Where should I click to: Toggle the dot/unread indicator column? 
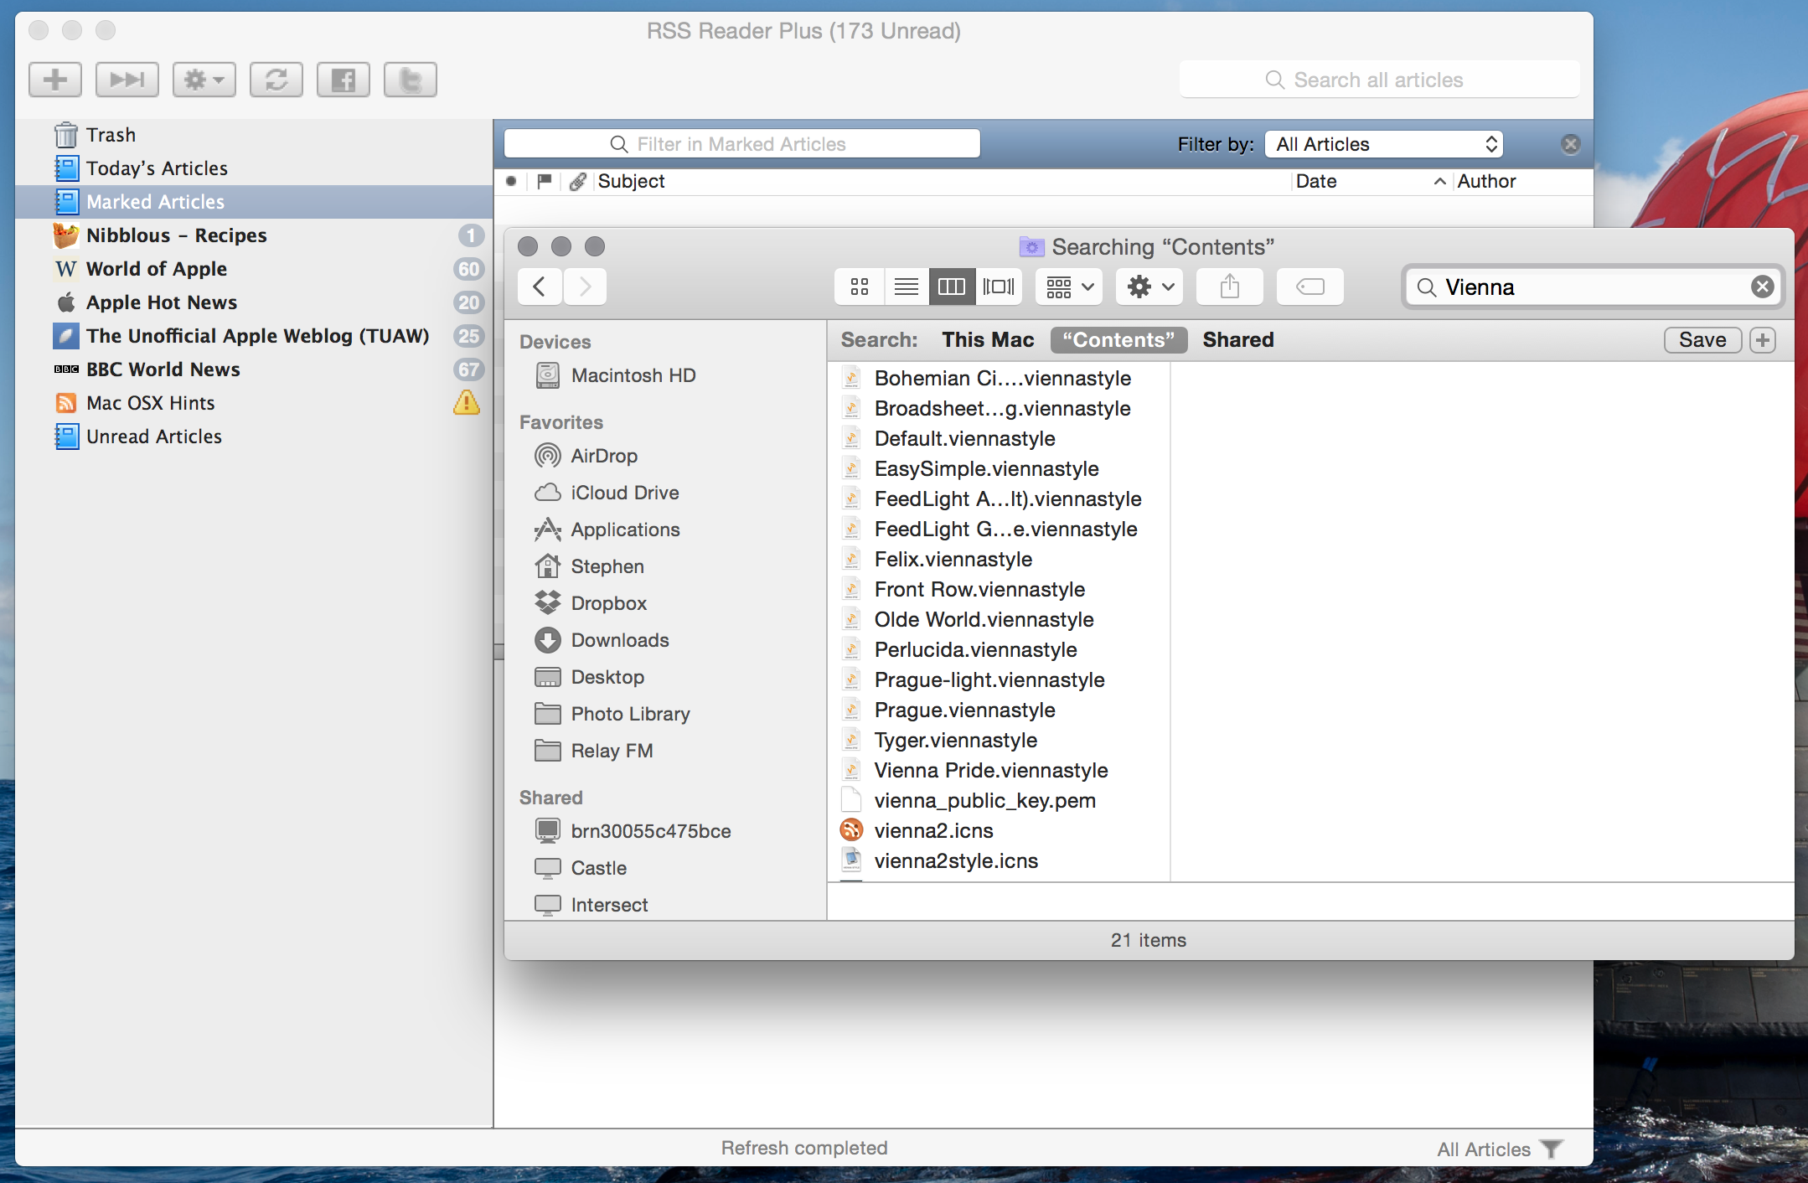click(x=514, y=181)
